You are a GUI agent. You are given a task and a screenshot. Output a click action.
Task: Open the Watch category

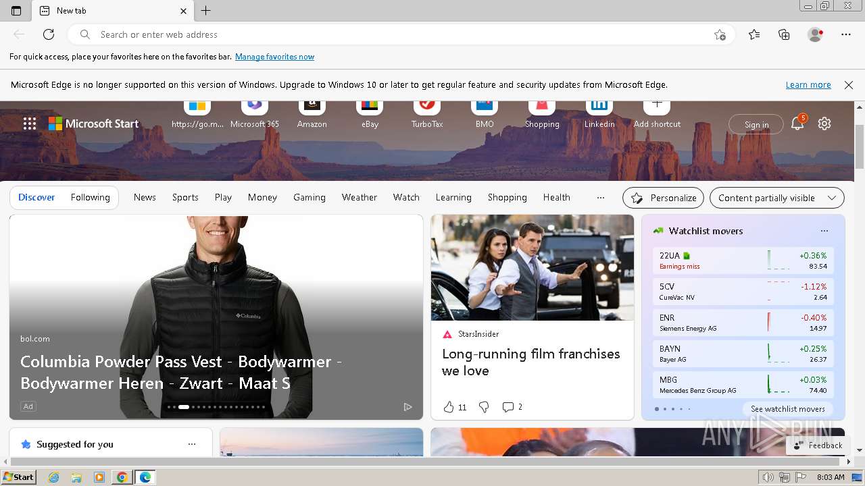coord(406,197)
